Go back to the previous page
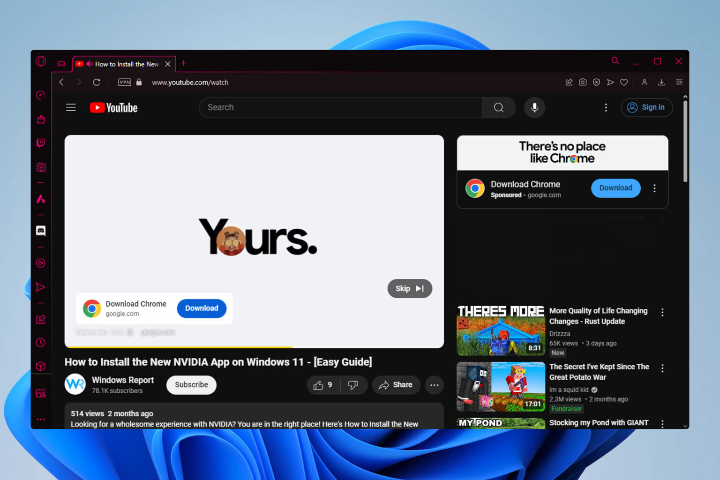 point(61,82)
